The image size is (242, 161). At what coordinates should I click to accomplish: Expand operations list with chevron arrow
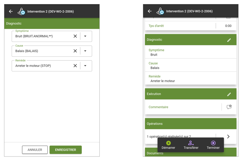(x=228, y=136)
